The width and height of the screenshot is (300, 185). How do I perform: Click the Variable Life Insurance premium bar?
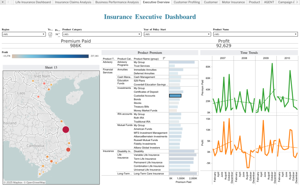tap(183, 155)
